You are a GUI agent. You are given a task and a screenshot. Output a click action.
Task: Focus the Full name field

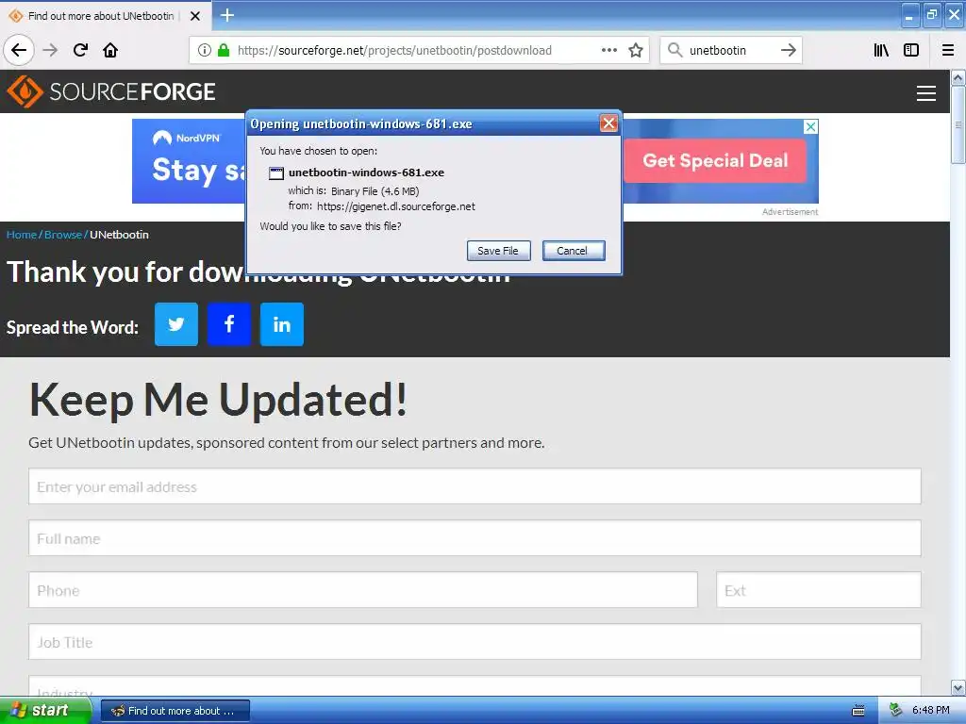click(x=475, y=538)
